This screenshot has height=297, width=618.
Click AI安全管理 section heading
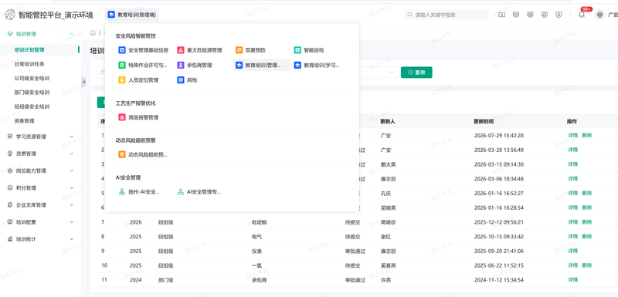tap(128, 177)
